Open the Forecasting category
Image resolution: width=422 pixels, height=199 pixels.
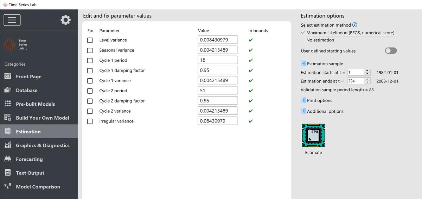pos(29,159)
